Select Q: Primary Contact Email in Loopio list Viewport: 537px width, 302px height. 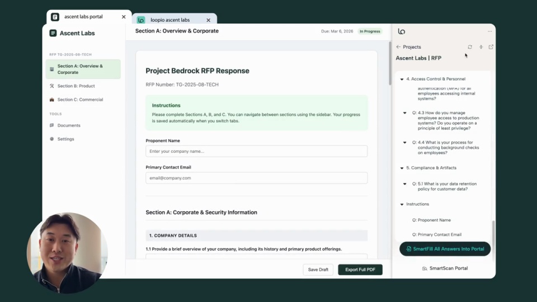click(x=437, y=234)
